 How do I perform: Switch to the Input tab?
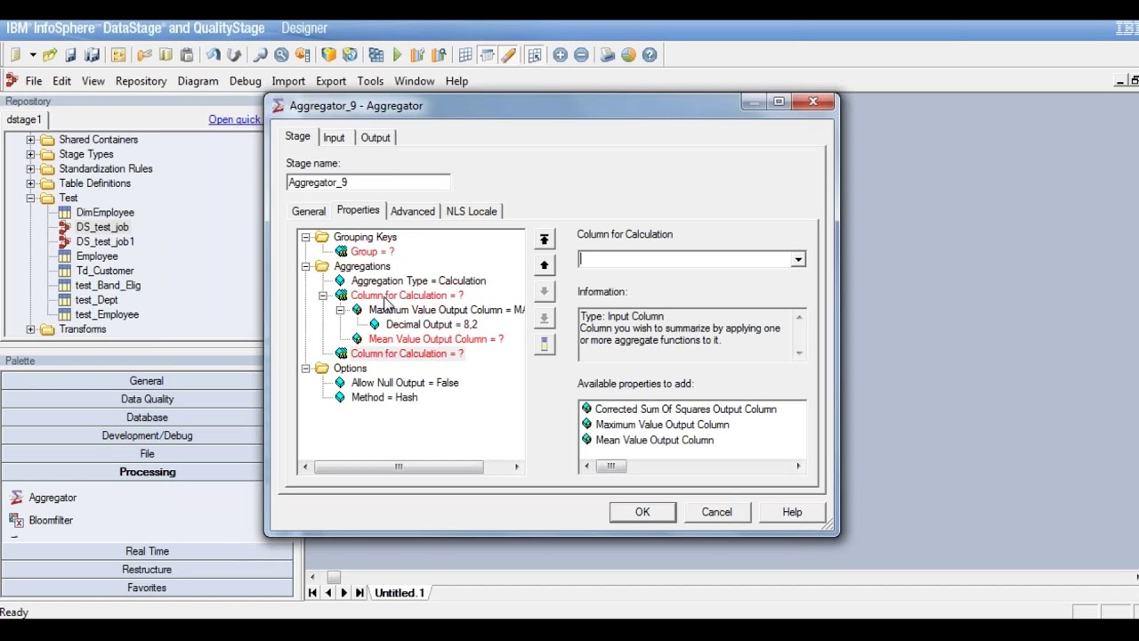pyautogui.click(x=334, y=138)
